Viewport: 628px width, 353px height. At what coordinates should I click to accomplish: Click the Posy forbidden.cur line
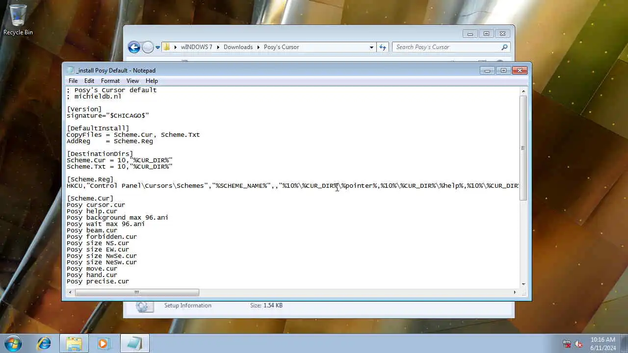[102, 237]
